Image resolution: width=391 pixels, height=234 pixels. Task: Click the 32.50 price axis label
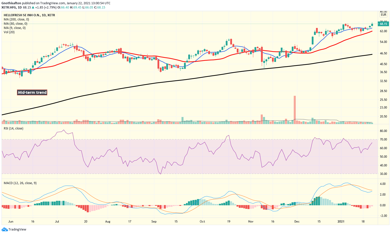pyautogui.click(x=383, y=81)
